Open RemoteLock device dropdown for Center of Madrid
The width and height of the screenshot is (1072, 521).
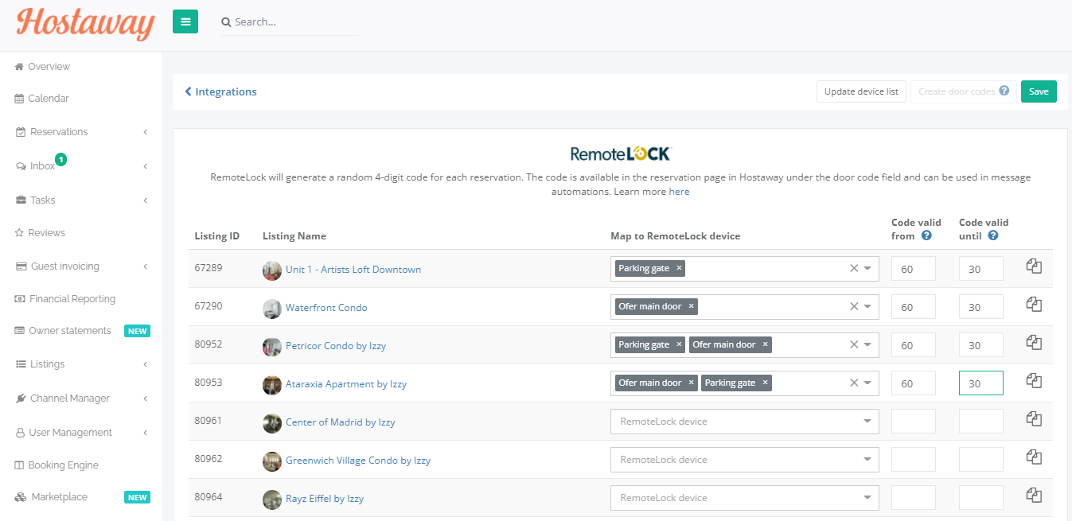[867, 421]
